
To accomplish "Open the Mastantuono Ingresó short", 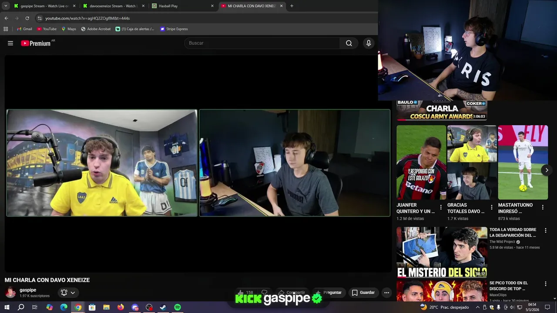I will coord(523,162).
